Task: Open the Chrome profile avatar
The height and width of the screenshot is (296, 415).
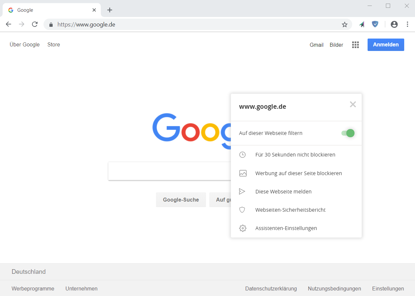Action: click(x=394, y=24)
